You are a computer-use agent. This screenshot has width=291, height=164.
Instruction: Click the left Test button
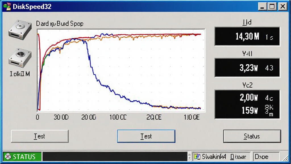pyautogui.click(x=40, y=136)
